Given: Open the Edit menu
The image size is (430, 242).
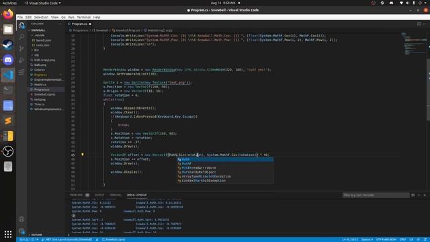Looking at the screenshot, I should click(28, 17).
